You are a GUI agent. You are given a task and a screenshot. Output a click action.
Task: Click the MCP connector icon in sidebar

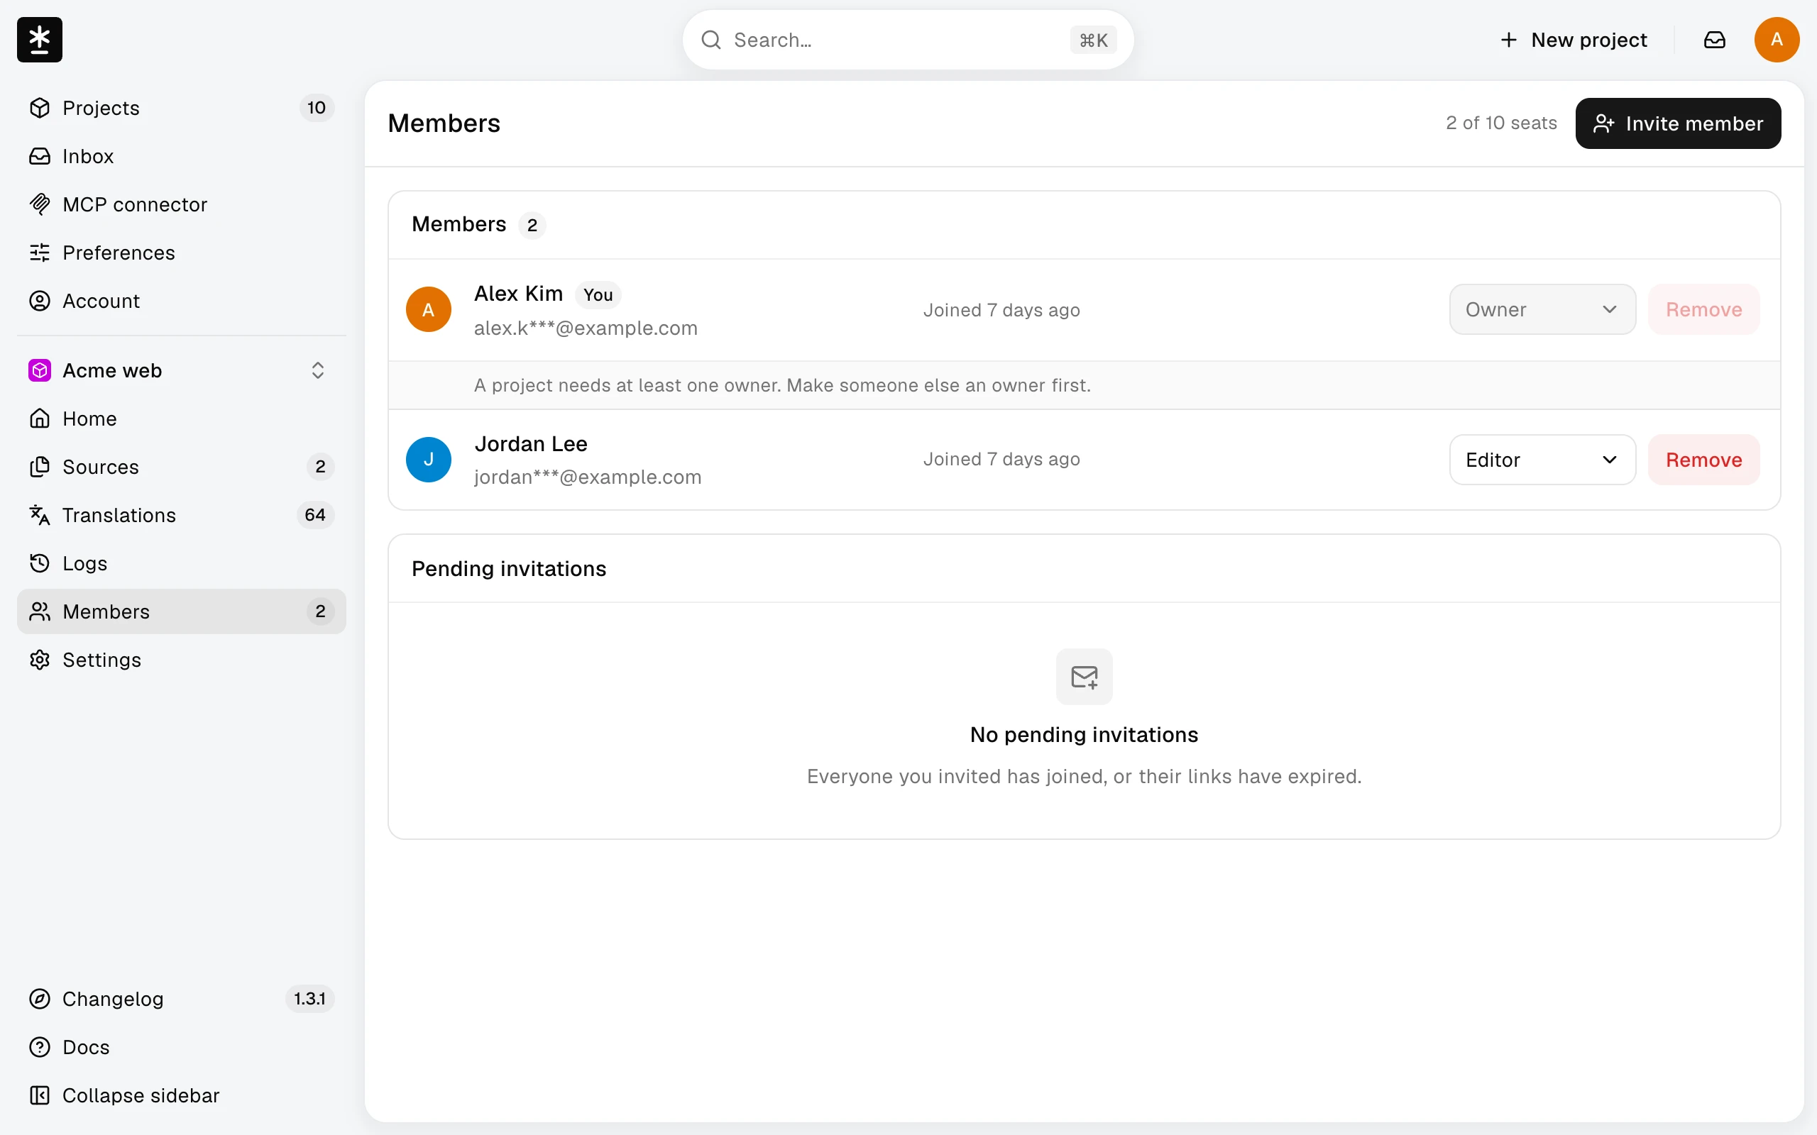tap(40, 204)
